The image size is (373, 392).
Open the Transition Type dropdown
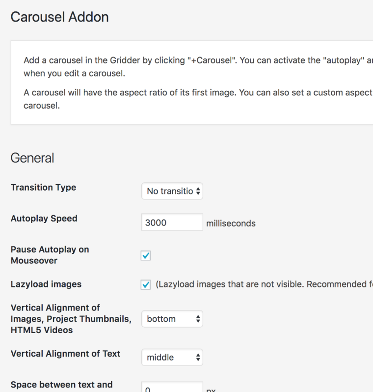[172, 191]
